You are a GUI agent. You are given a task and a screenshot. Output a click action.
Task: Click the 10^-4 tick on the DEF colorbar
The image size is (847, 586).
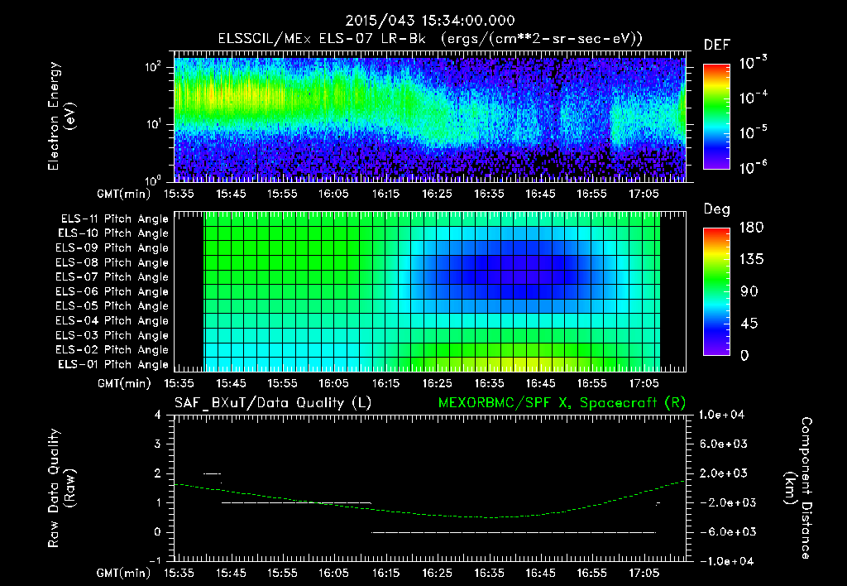(x=753, y=98)
